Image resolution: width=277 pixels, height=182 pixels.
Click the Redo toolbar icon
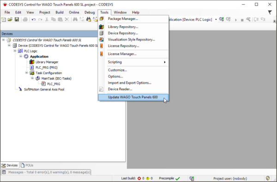[x=40, y=19]
